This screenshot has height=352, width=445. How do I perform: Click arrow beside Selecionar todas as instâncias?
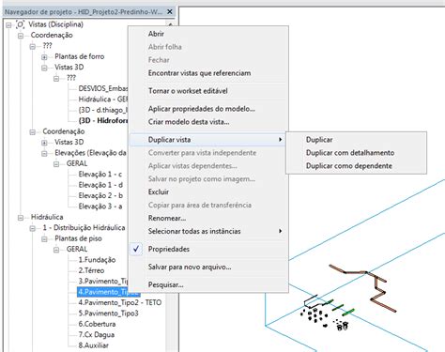281,231
